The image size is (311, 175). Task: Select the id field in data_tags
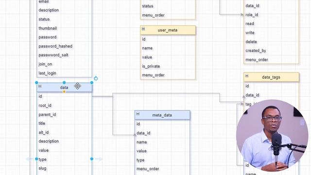click(271, 86)
